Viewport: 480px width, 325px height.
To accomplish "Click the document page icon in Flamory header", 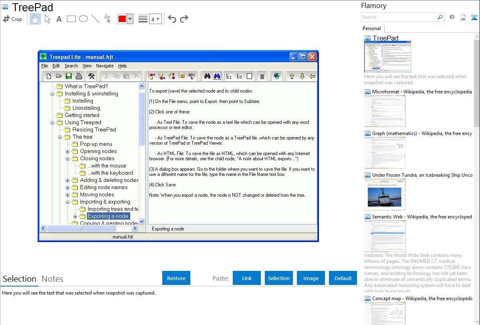I will click(x=463, y=18).
